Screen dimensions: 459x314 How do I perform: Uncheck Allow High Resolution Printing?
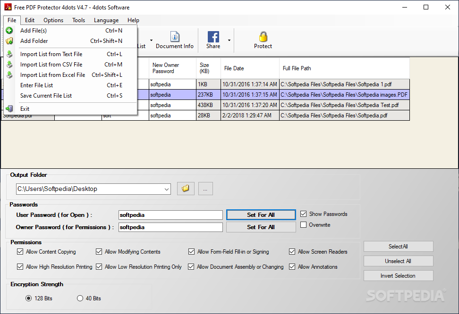coord(20,267)
